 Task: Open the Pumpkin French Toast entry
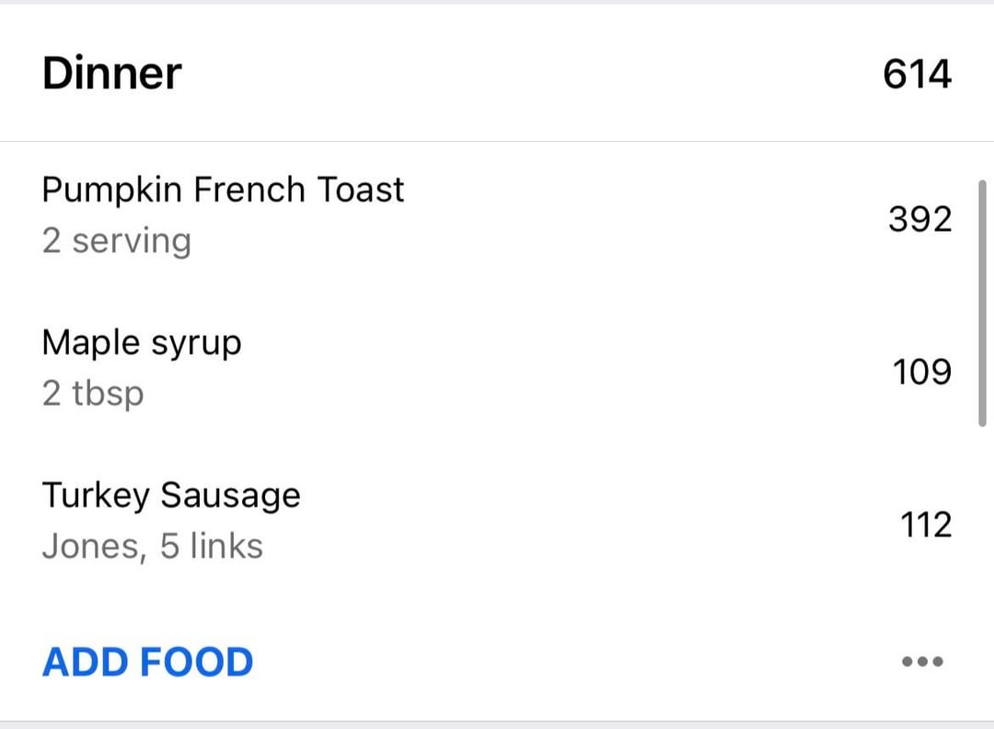223,190
